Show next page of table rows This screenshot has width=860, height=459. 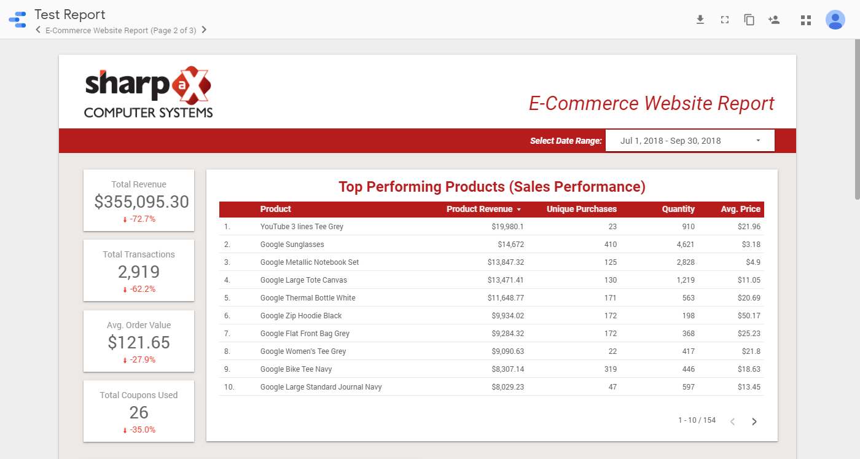point(754,422)
